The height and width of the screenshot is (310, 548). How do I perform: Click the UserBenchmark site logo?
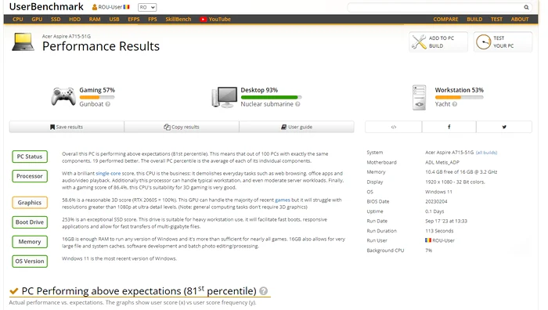click(x=46, y=6)
